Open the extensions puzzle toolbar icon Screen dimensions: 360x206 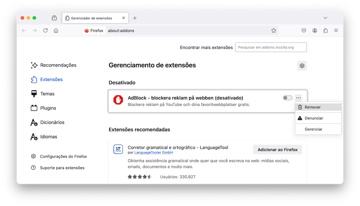point(325,30)
